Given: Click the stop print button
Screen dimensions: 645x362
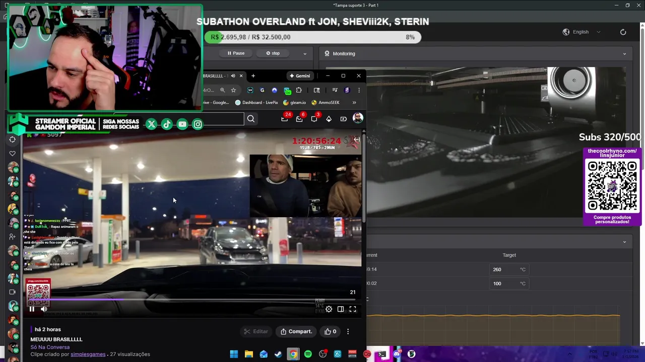Looking at the screenshot, I should pyautogui.click(x=273, y=53).
